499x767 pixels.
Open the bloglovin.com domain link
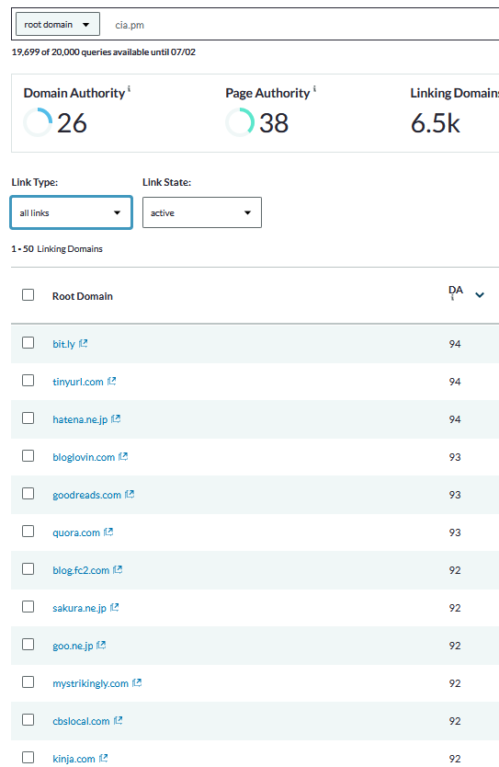click(x=84, y=457)
